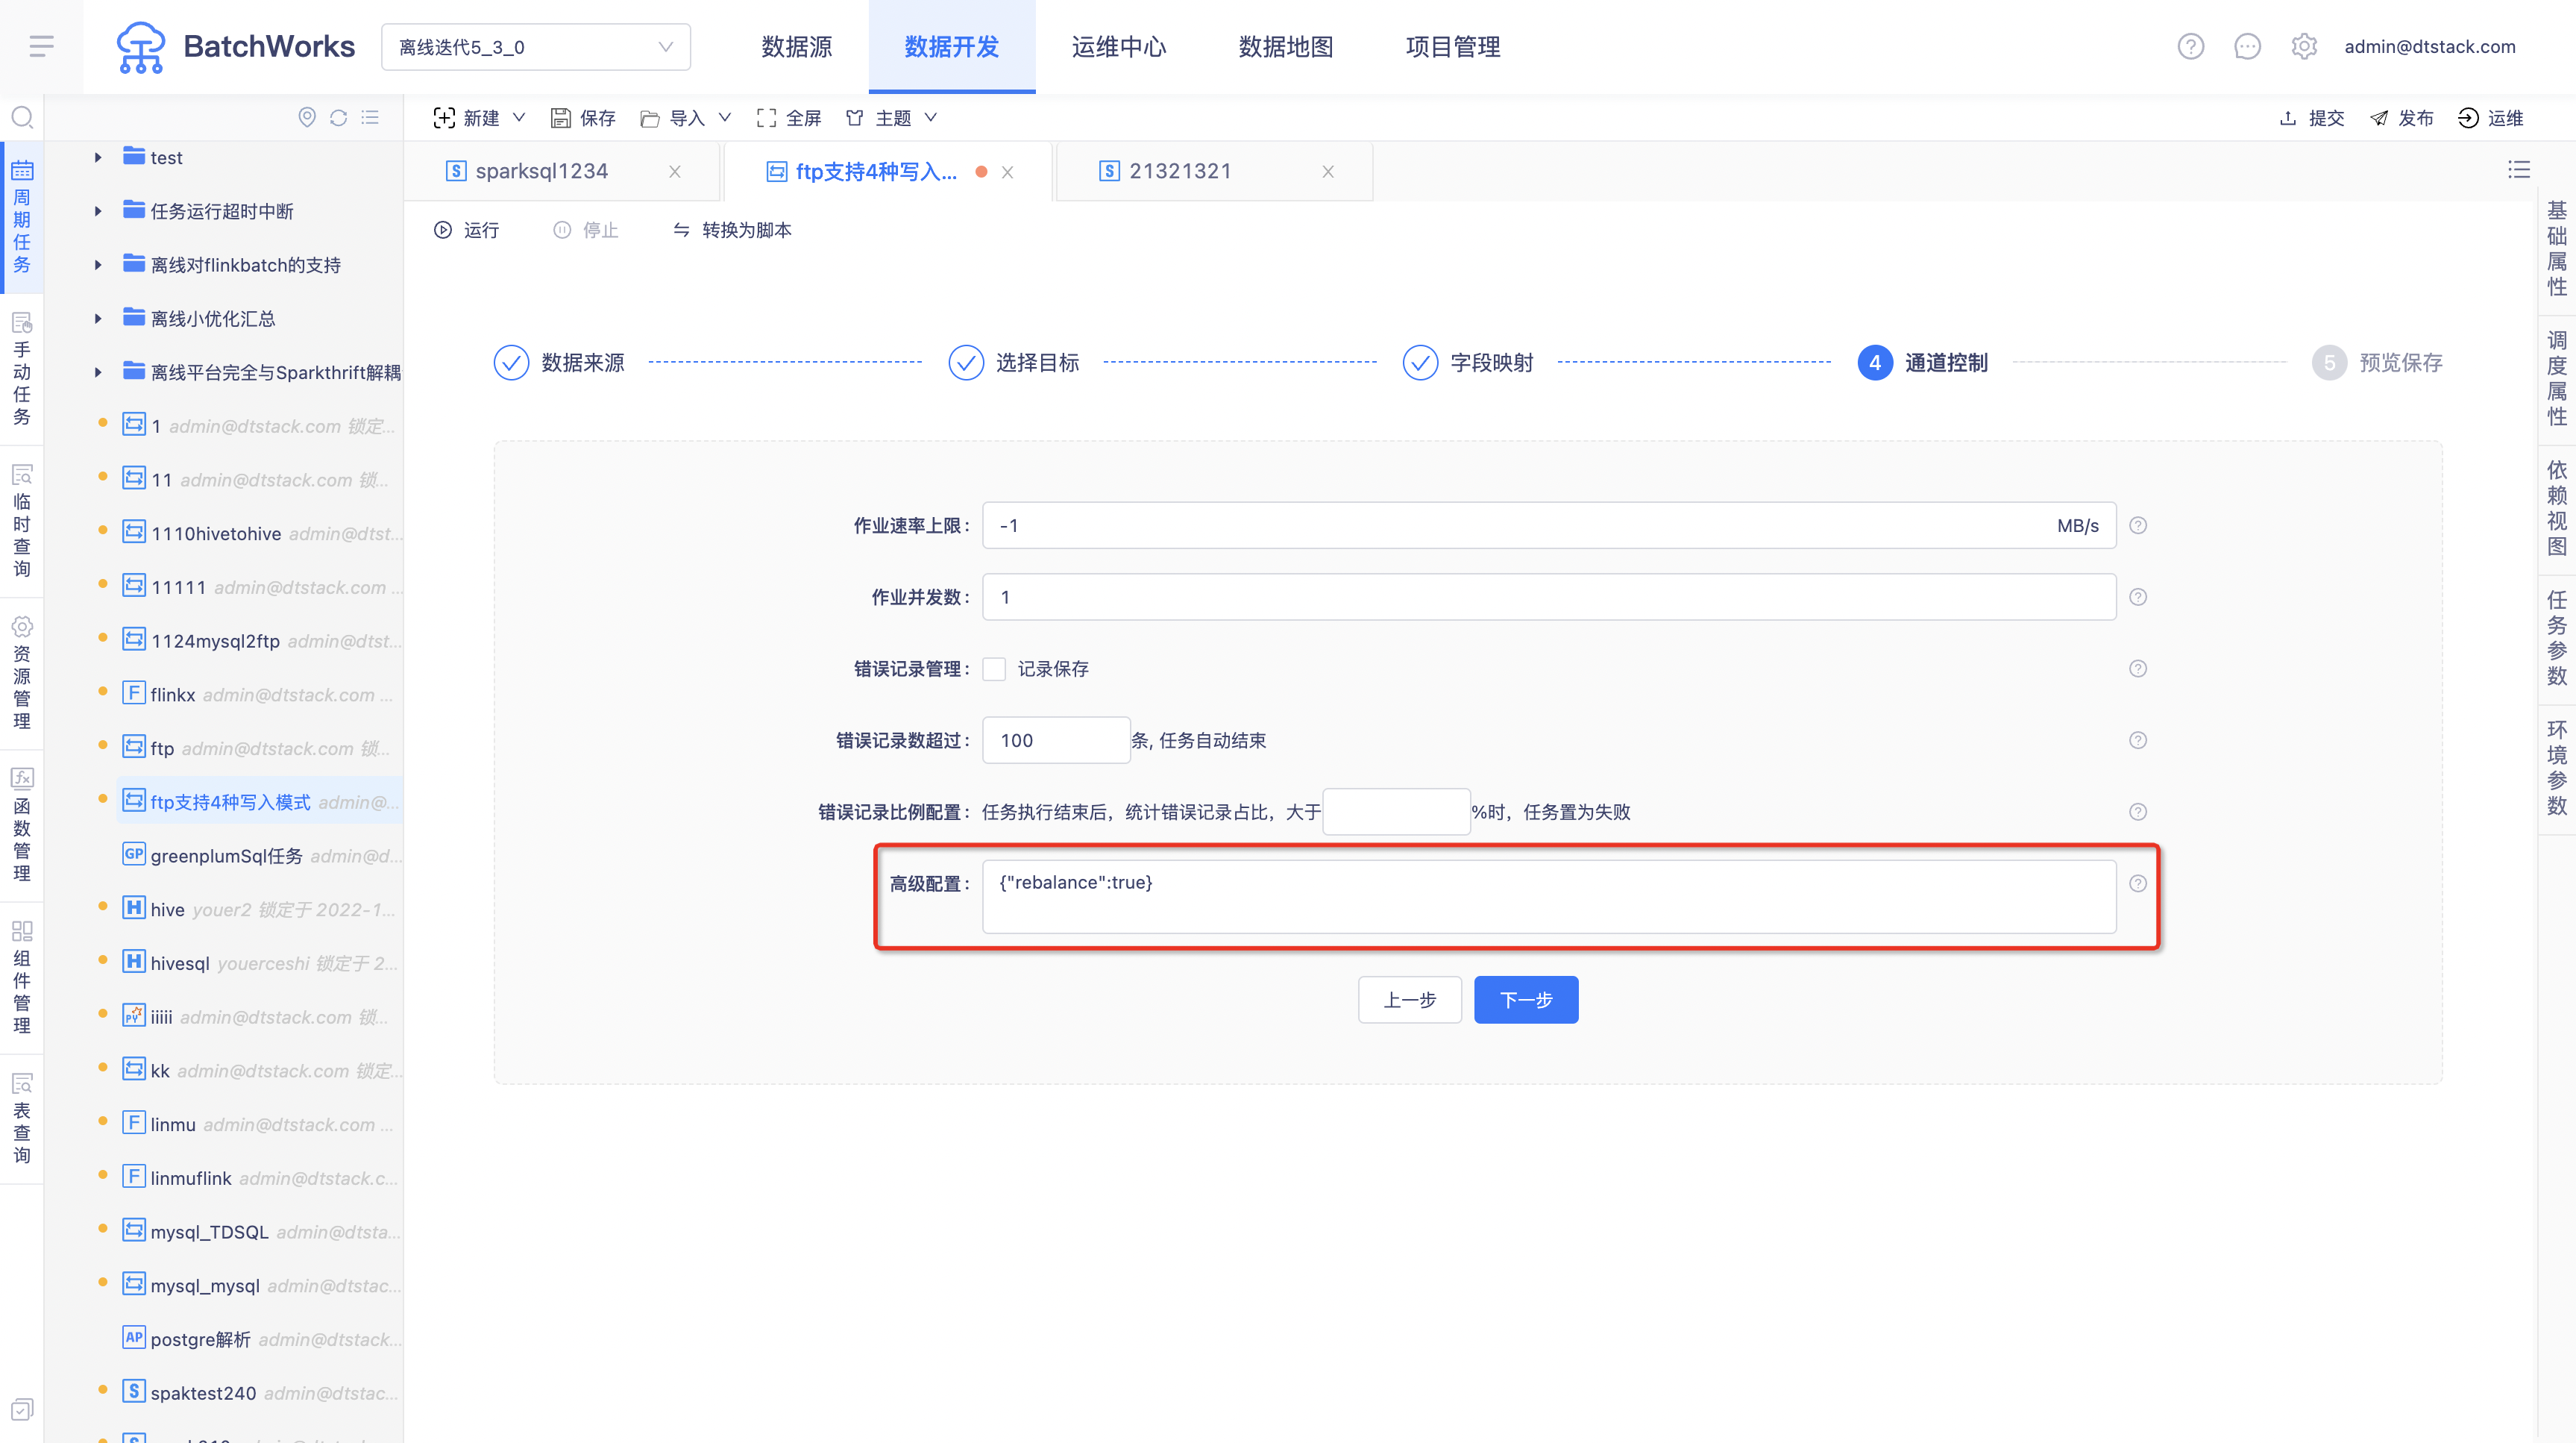Open the 表查询 sidebar panel
Image resolution: width=2576 pixels, height=1443 pixels.
[x=22, y=1118]
